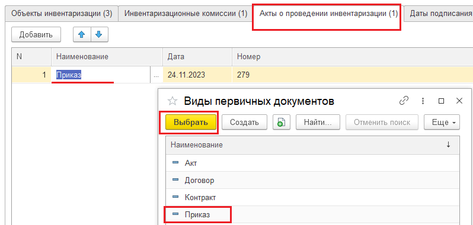
Task: Click Наименование header in the dialog list
Action: tap(312, 145)
